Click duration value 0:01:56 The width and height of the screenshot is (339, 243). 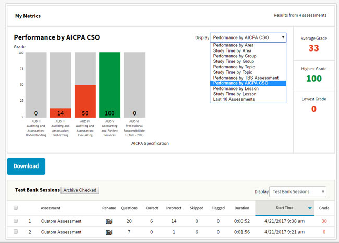(242, 232)
